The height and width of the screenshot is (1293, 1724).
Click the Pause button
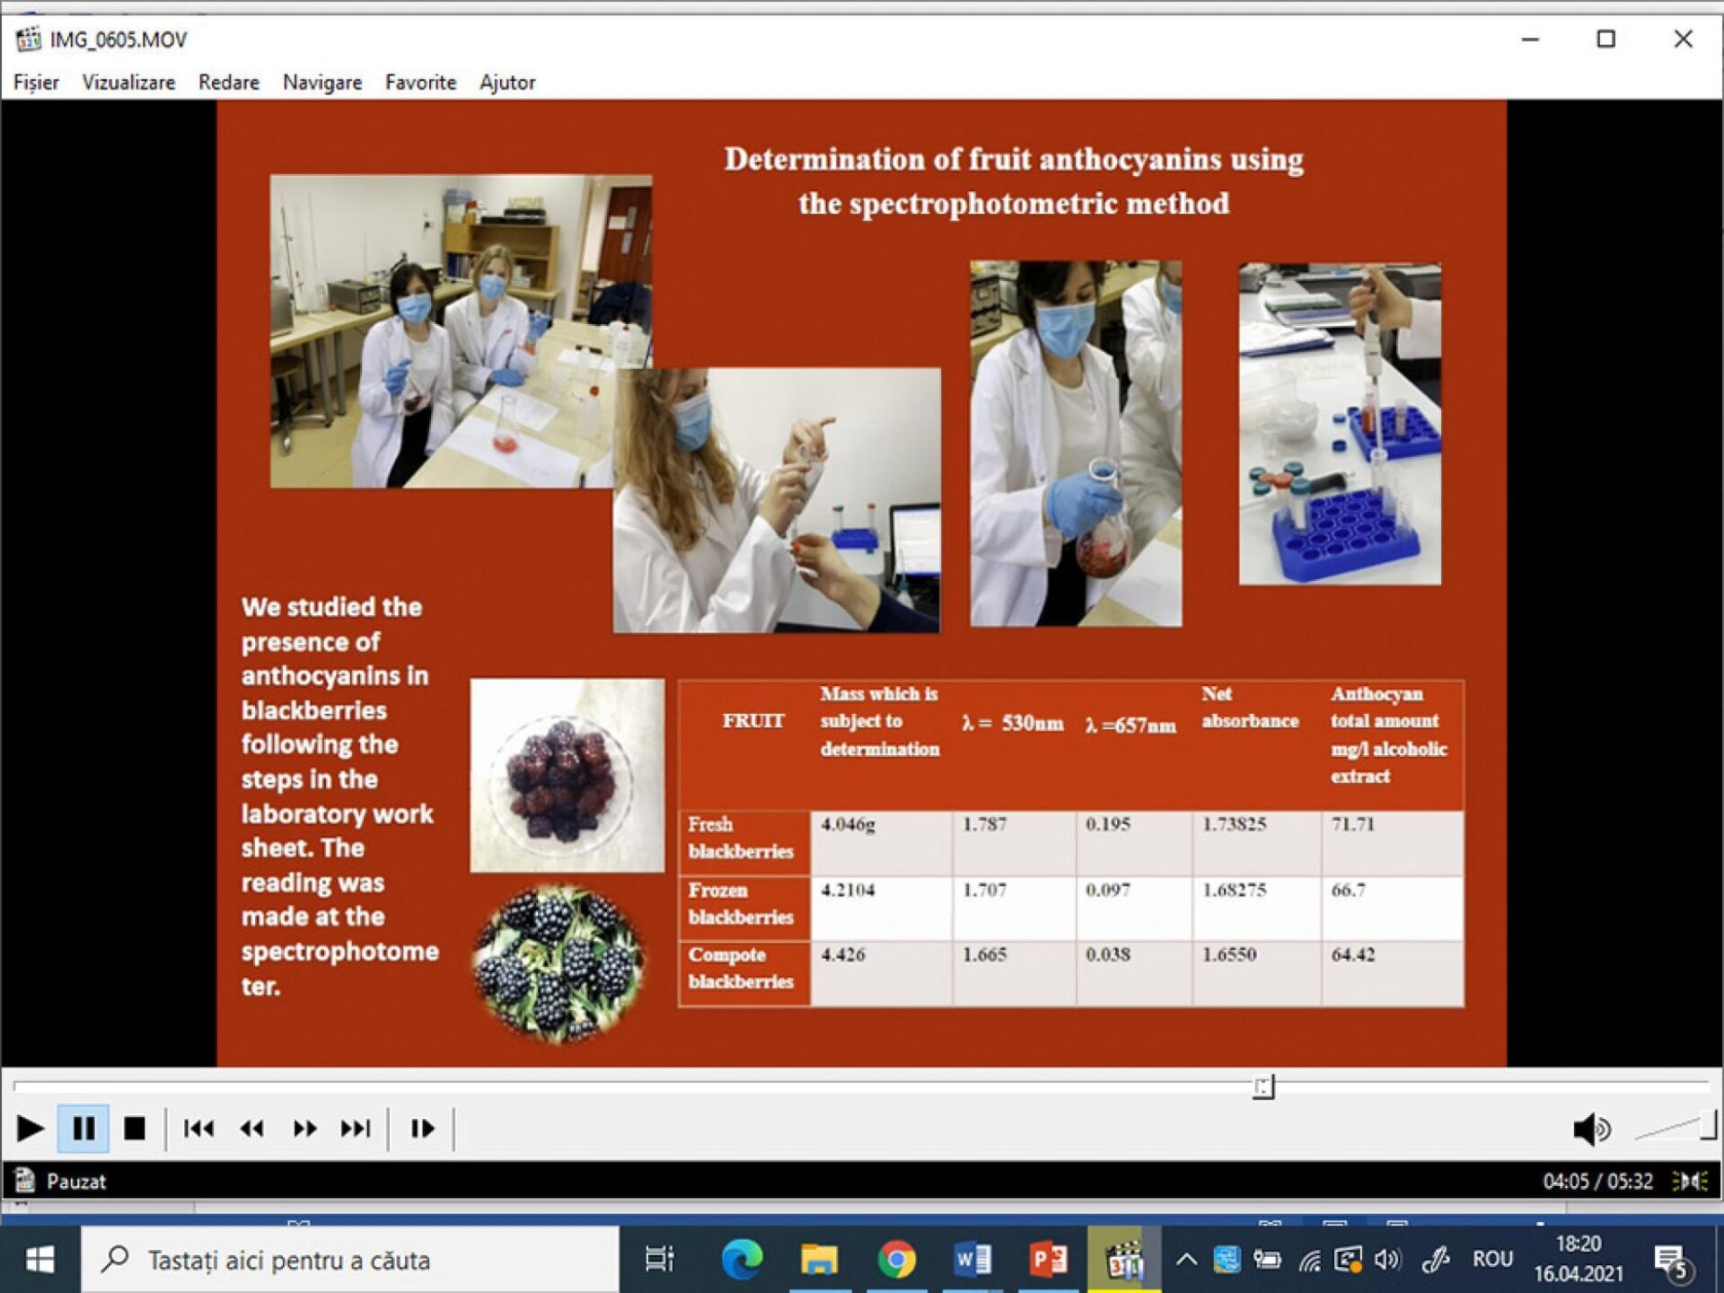(84, 1129)
